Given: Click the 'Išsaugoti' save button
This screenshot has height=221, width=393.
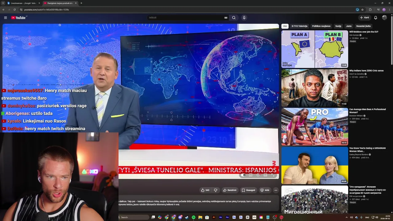Looking at the screenshot, I should click(x=248, y=190).
